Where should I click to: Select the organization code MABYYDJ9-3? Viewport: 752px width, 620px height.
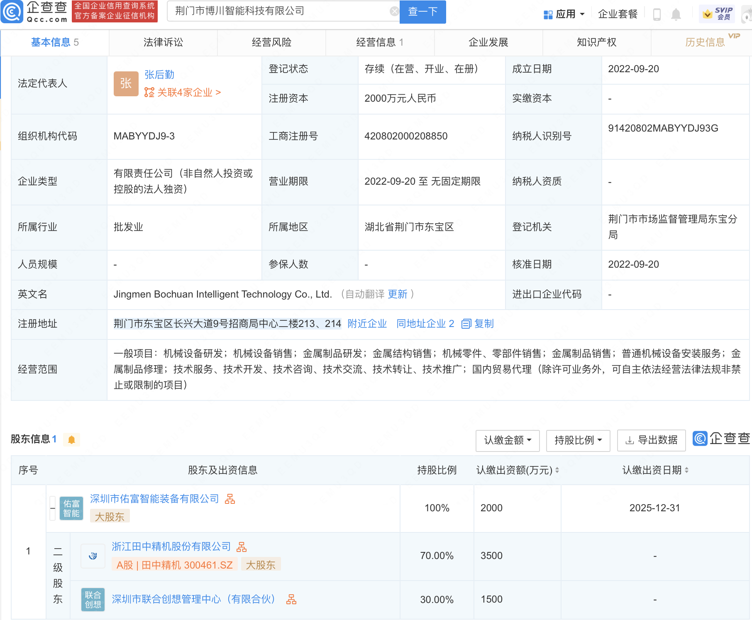144,136
